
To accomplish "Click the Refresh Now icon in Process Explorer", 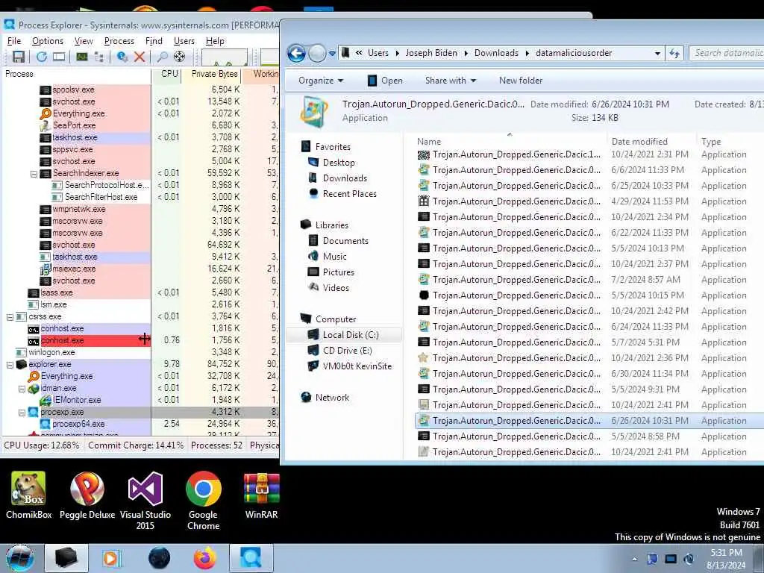I will (42, 57).
